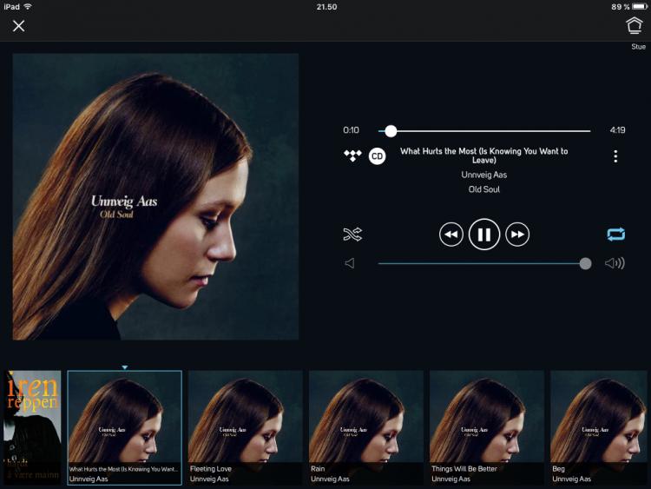The image size is (651, 489).
Task: Play Beg from the queue
Action: [x=599, y=427]
